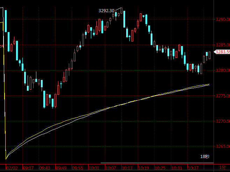230x172 pixels.
Task: Click the 18秒 countdown text
Action: coord(205,157)
